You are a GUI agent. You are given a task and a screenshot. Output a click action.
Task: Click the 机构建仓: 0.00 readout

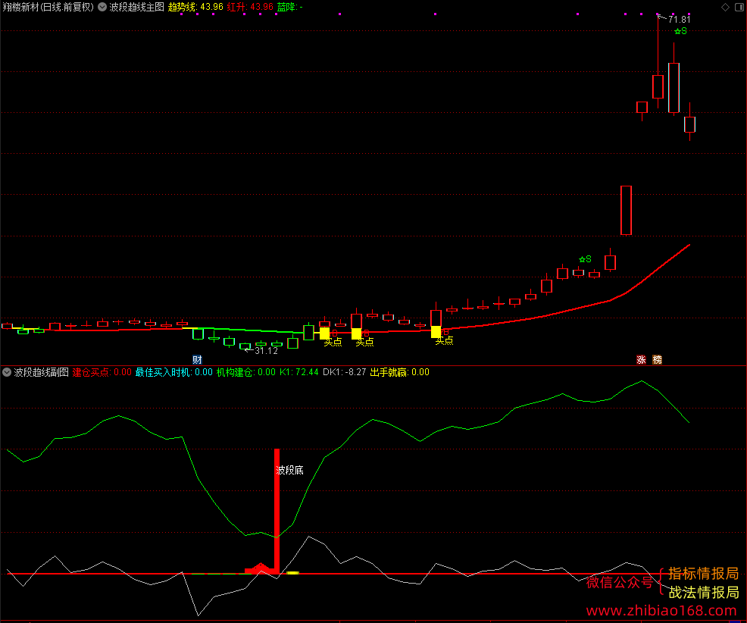click(x=245, y=372)
